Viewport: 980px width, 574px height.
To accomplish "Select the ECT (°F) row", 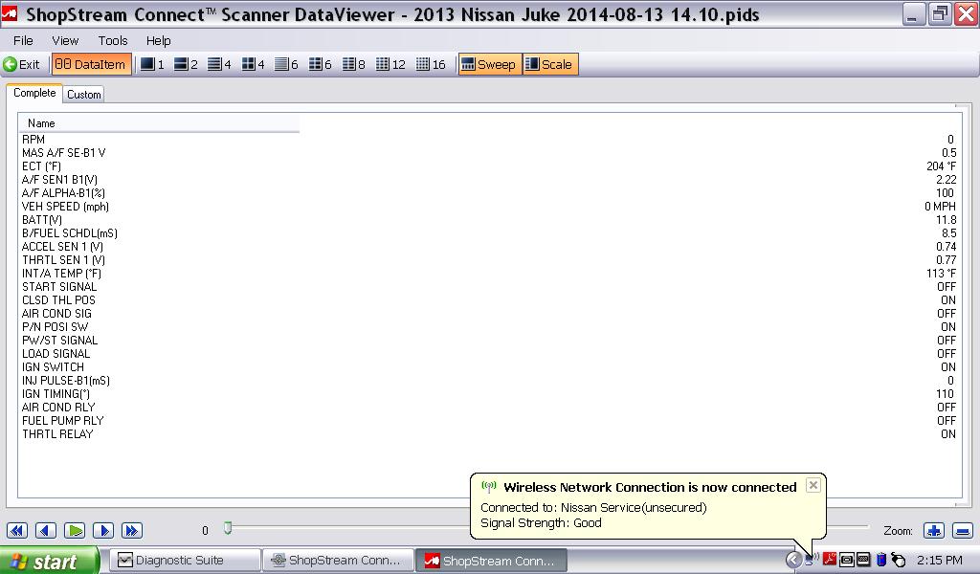I will [x=489, y=166].
